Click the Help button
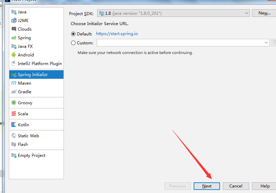 coord(265,186)
